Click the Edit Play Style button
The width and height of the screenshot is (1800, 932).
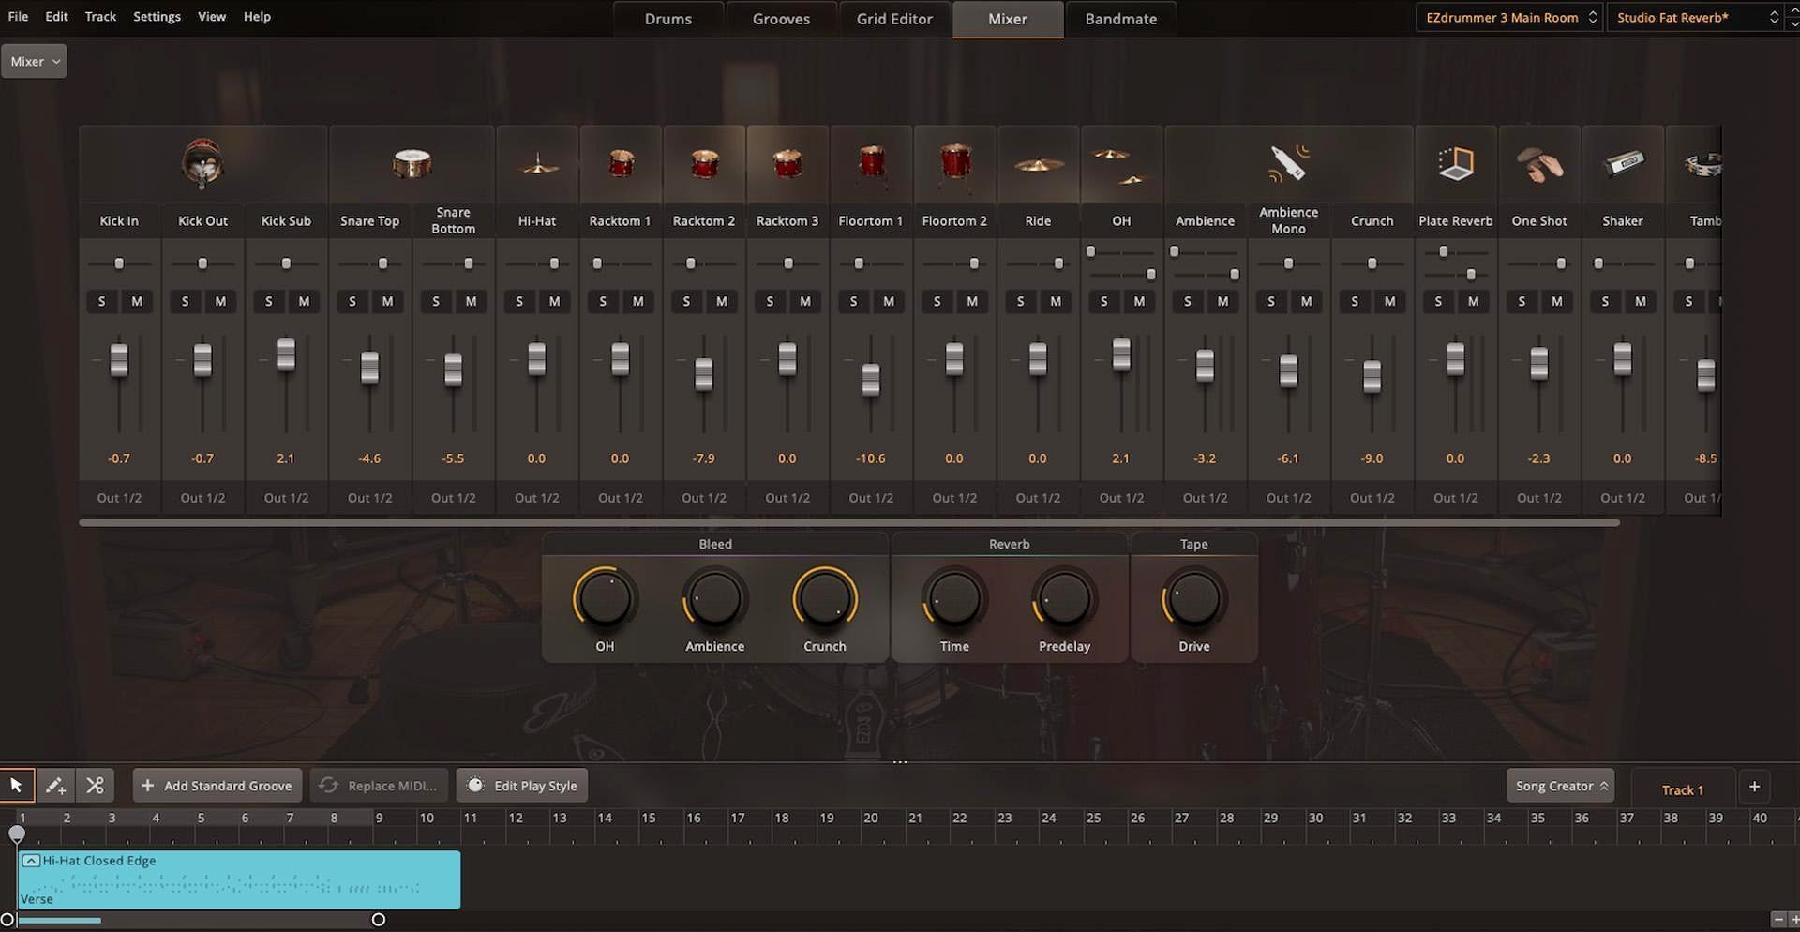pos(522,786)
